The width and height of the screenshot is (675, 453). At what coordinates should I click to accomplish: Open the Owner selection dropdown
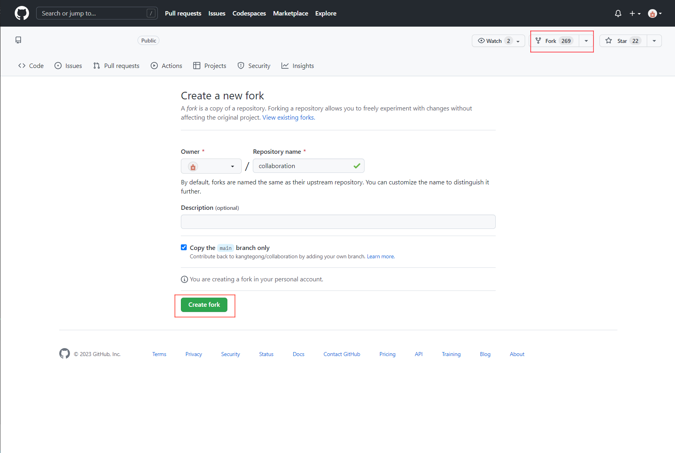[211, 166]
